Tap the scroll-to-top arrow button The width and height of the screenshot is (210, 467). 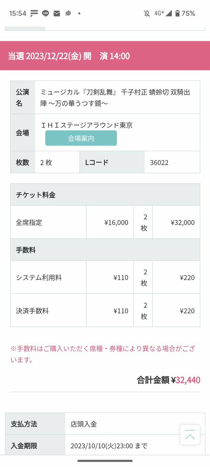(190, 435)
